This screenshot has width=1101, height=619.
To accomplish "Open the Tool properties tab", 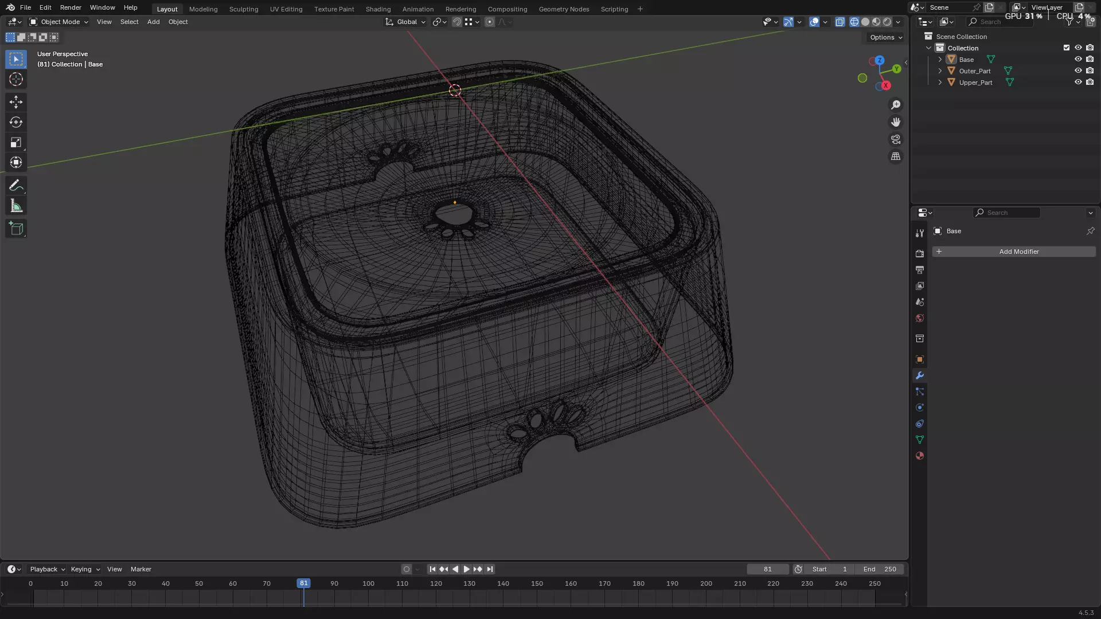I will (920, 233).
